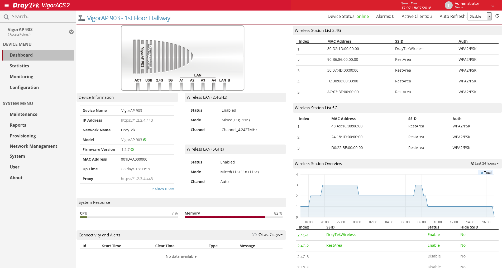Click 5G station MAC D0:22:BE:00:00:00
The height and width of the screenshot is (268, 502).
pos(347,148)
